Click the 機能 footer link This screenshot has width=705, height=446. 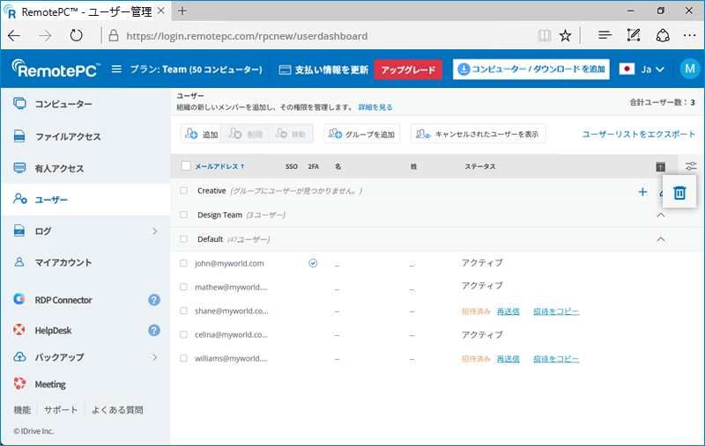click(22, 410)
